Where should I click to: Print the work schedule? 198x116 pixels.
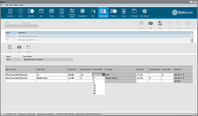click(160, 24)
